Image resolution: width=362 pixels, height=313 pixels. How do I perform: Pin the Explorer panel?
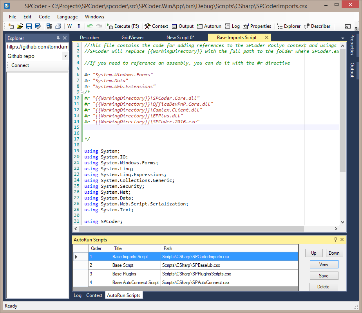coord(58,38)
